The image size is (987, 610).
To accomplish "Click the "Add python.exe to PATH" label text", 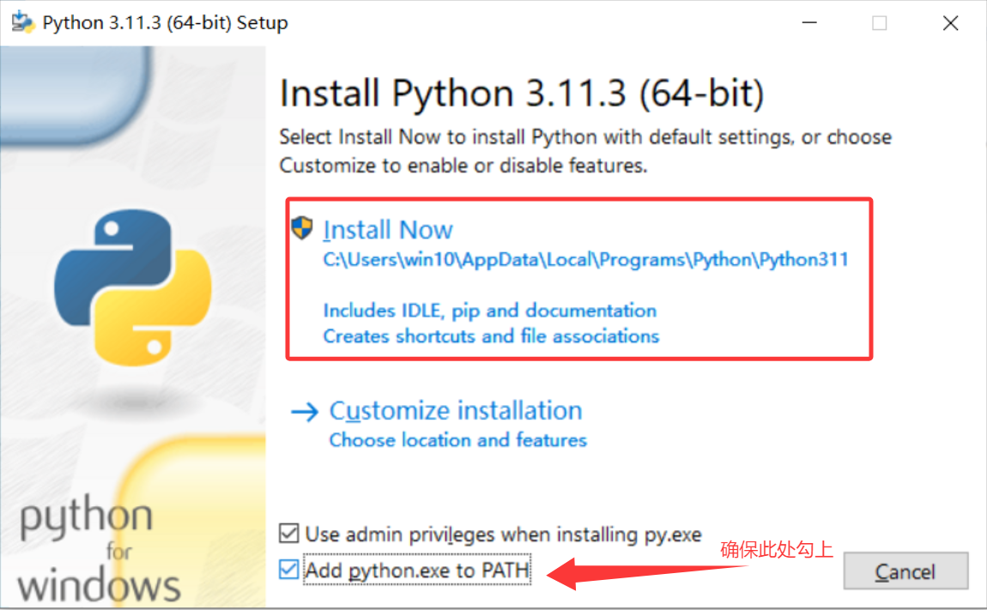I will tap(417, 570).
